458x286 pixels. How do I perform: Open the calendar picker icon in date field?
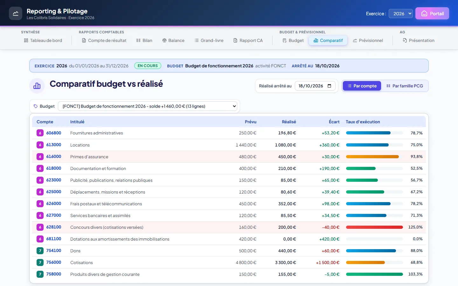coord(329,86)
